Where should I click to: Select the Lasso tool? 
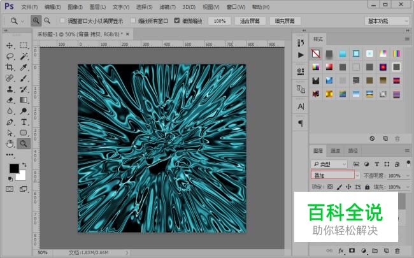point(10,56)
